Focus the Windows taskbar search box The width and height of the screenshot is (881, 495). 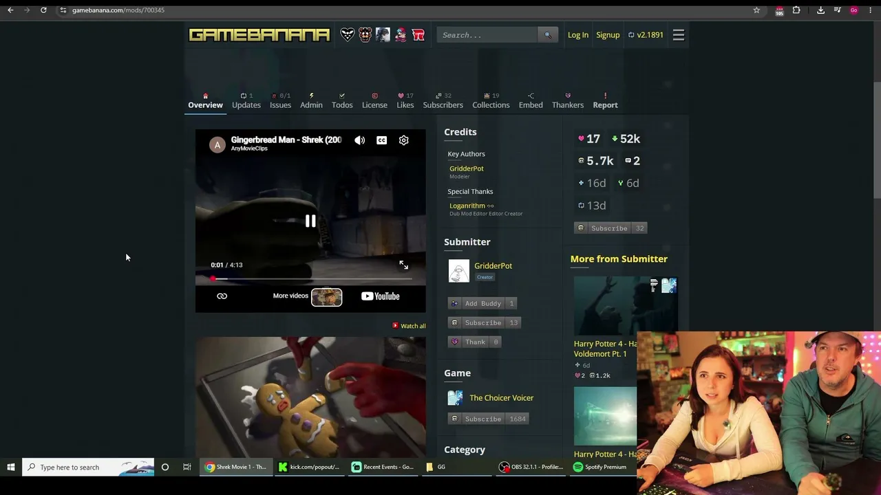click(x=88, y=467)
